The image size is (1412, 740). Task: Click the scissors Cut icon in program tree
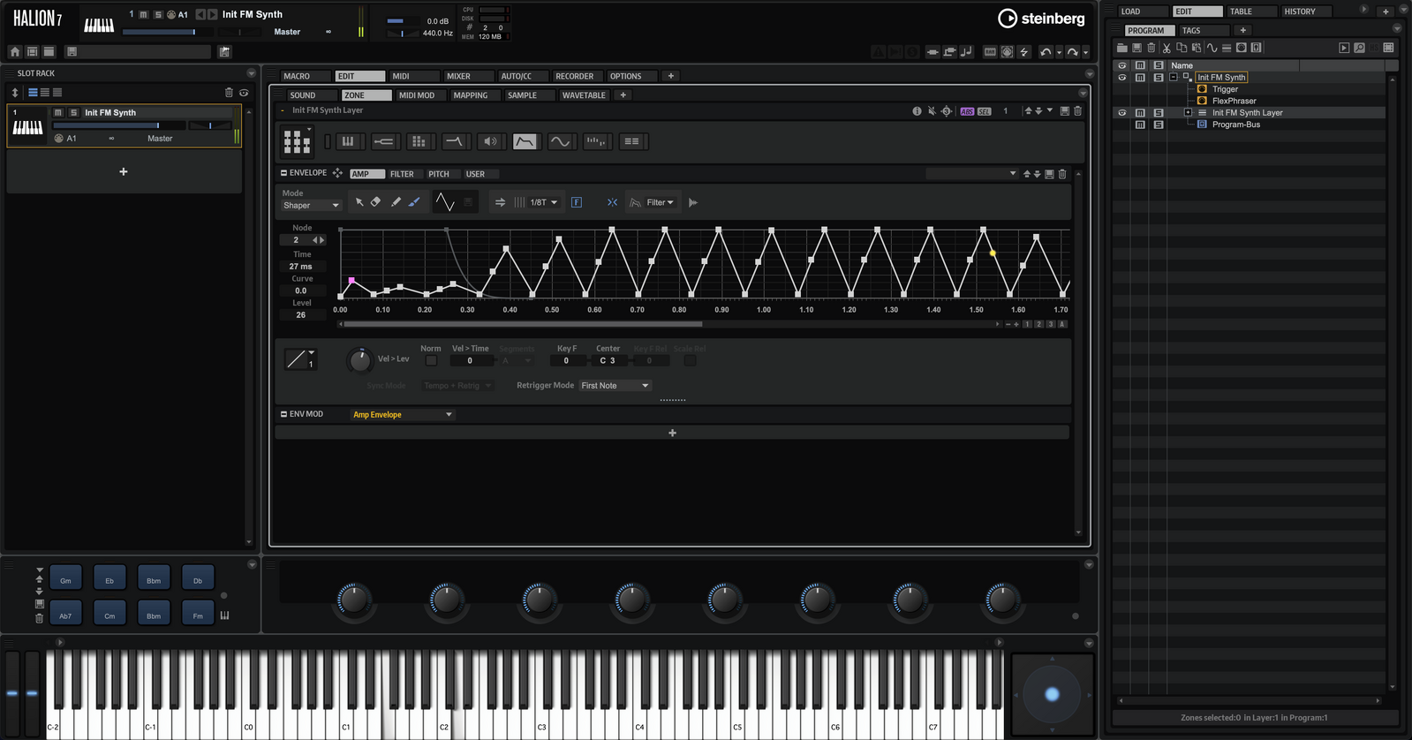(1167, 48)
